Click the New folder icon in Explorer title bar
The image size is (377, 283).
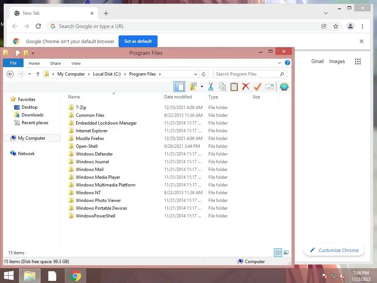click(x=26, y=53)
